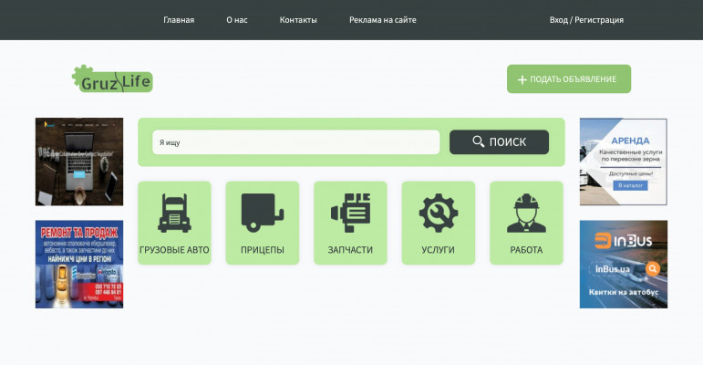
Task: Select the trailer icon for Прицепы
Action: [262, 214]
